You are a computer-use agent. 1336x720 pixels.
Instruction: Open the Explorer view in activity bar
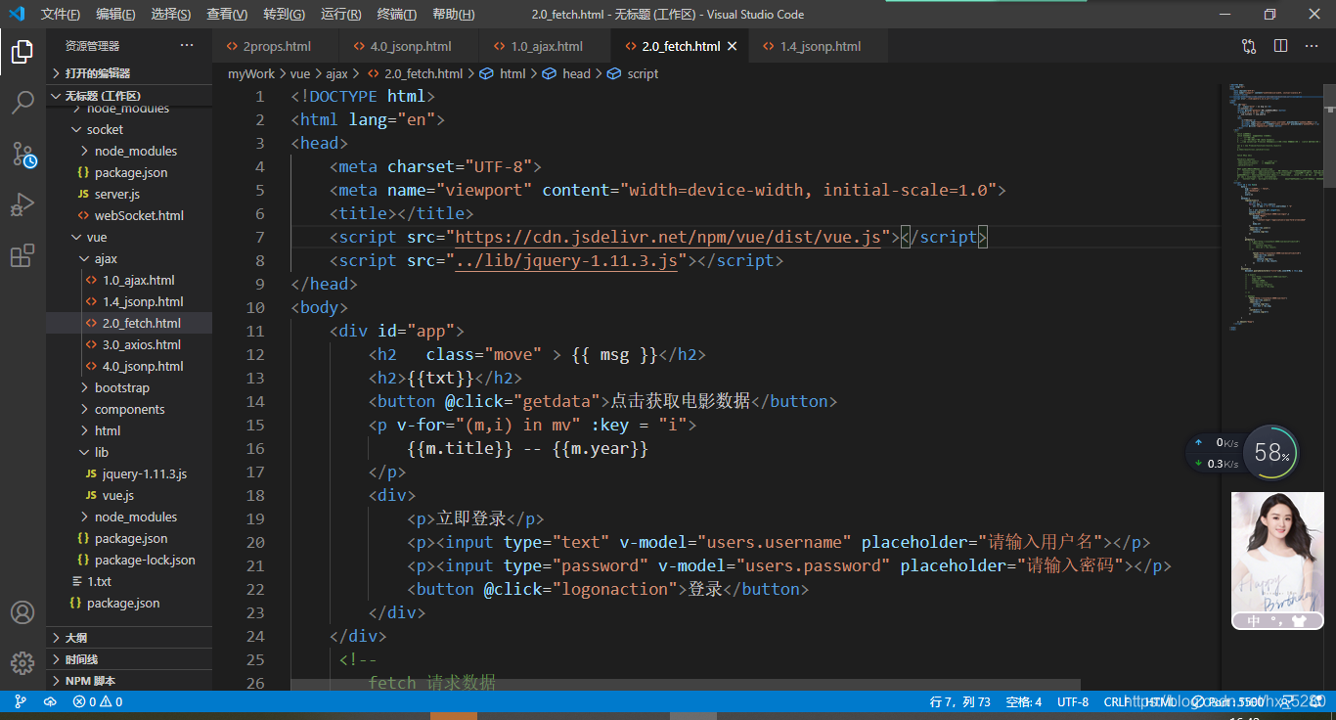tap(22, 52)
